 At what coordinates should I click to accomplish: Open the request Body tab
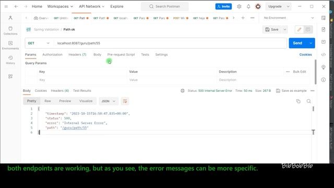click(98, 54)
